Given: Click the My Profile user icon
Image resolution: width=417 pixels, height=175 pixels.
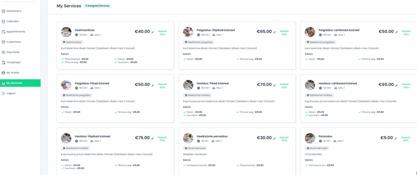Looking at the screenshot, I should pyautogui.click(x=4, y=73).
